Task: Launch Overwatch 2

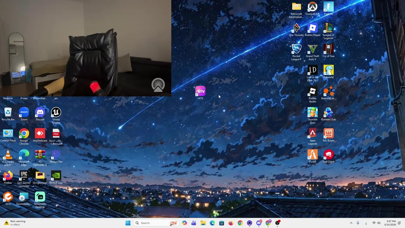Action: point(313,10)
